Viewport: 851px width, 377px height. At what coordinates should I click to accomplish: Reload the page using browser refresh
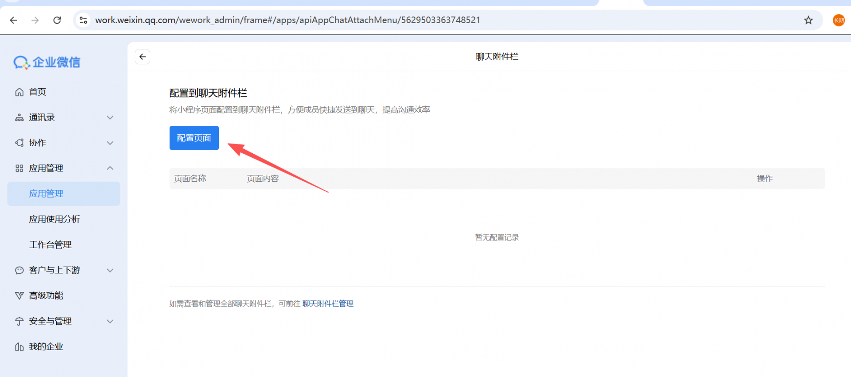[57, 20]
